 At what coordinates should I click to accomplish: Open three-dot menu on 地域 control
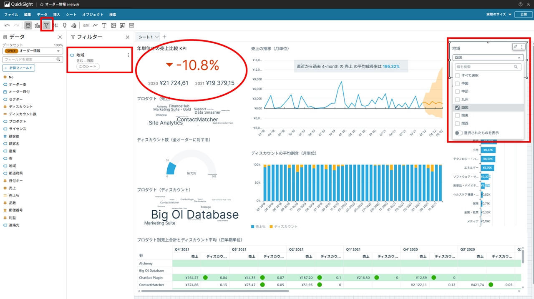pos(521,47)
